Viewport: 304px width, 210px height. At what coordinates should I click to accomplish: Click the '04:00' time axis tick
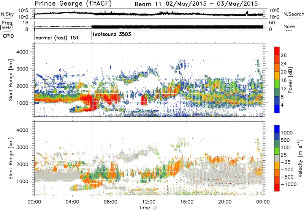tap(72, 202)
